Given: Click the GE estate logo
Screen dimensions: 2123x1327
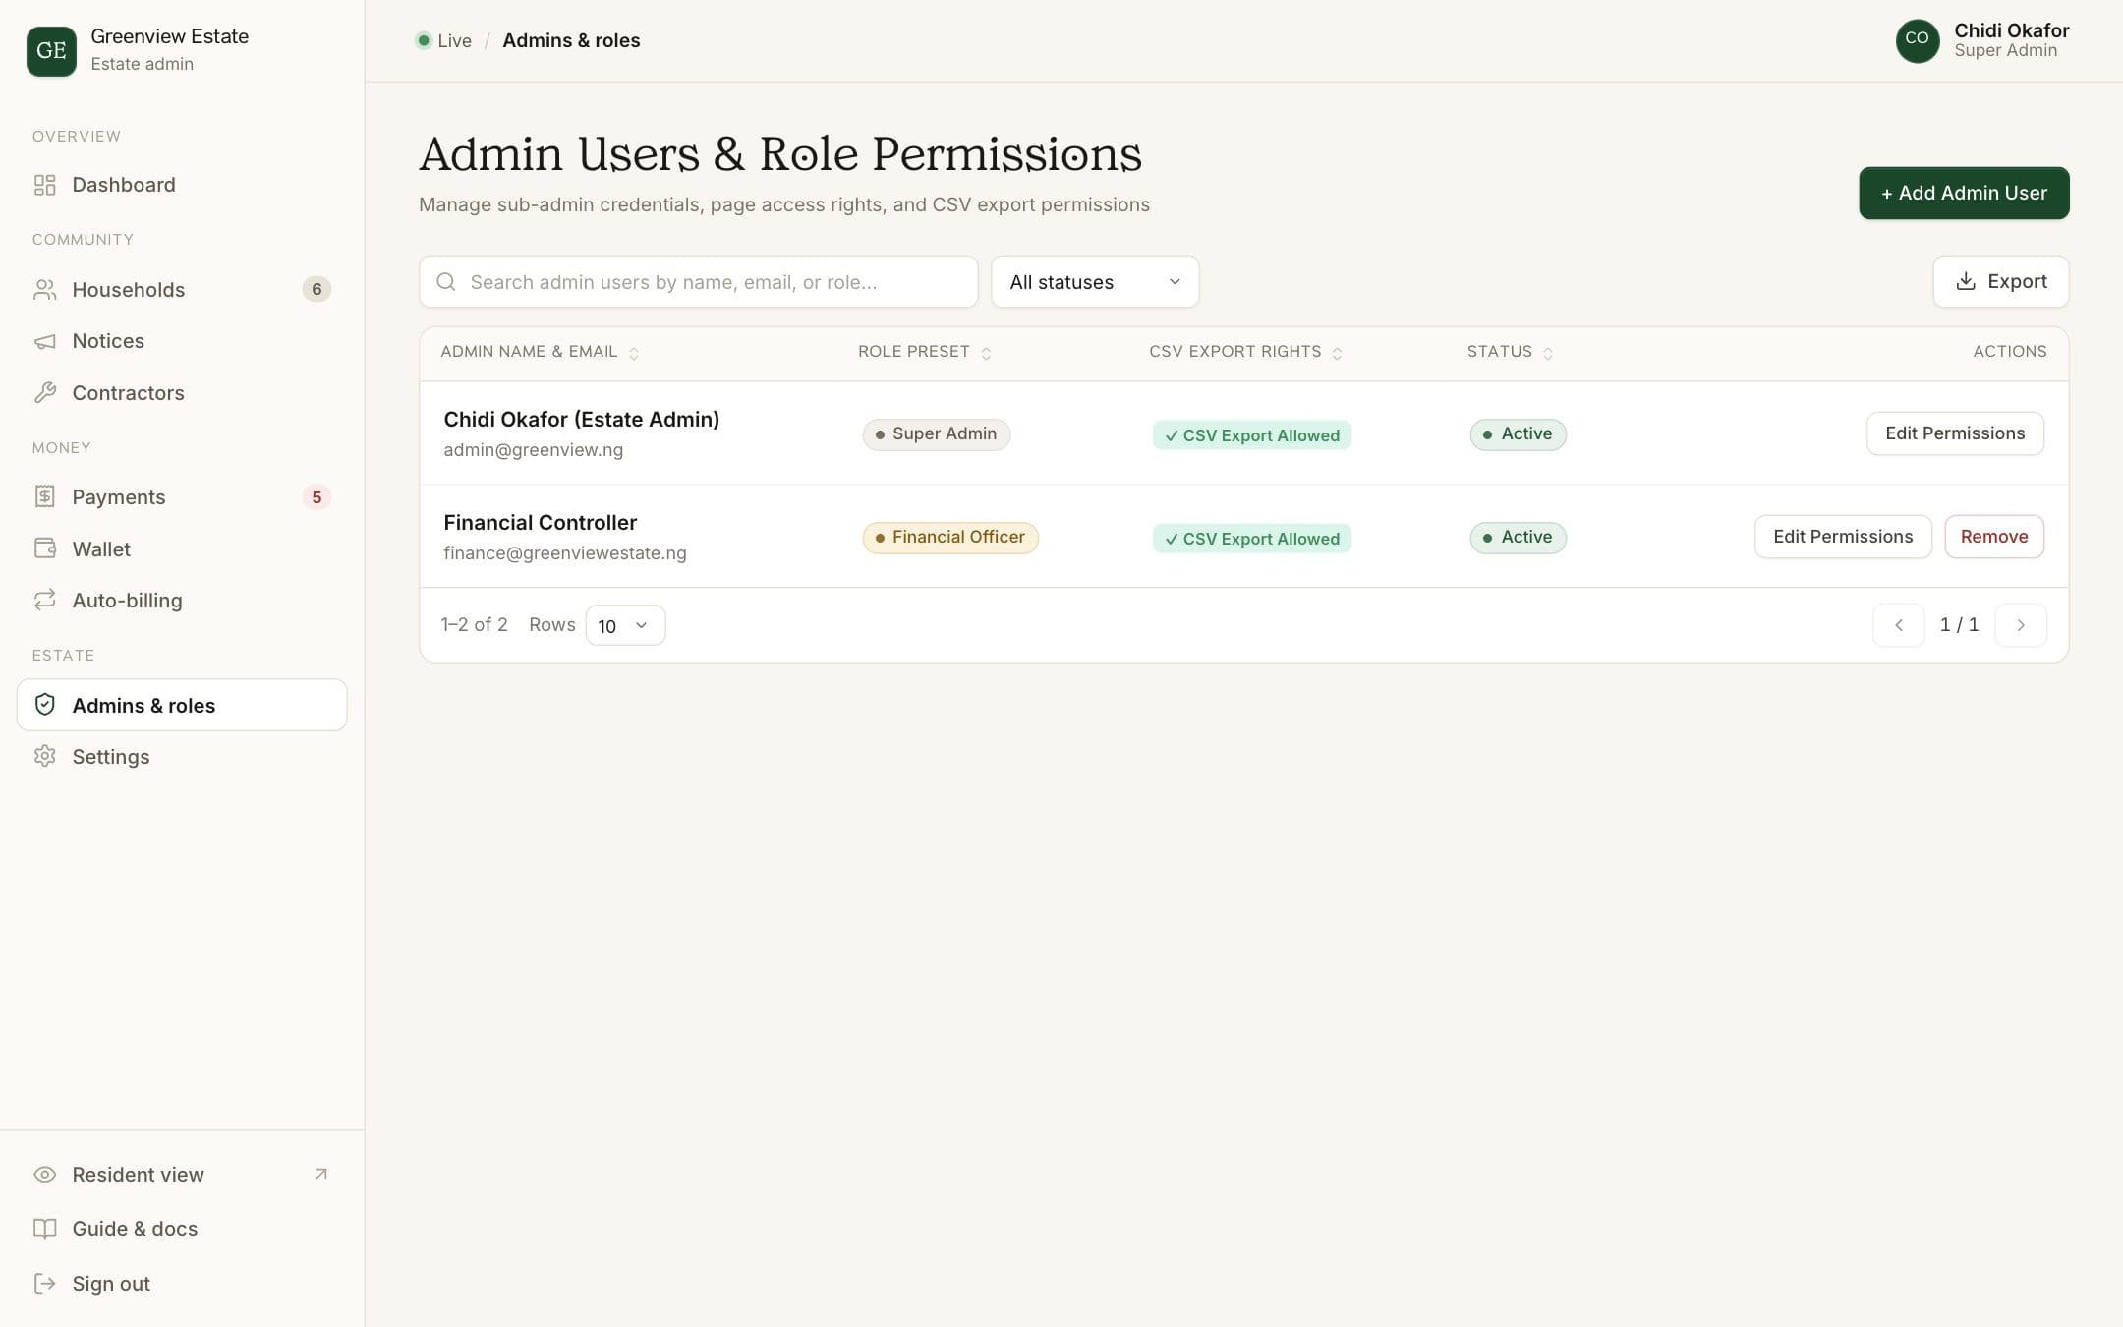Looking at the screenshot, I should click(51, 51).
